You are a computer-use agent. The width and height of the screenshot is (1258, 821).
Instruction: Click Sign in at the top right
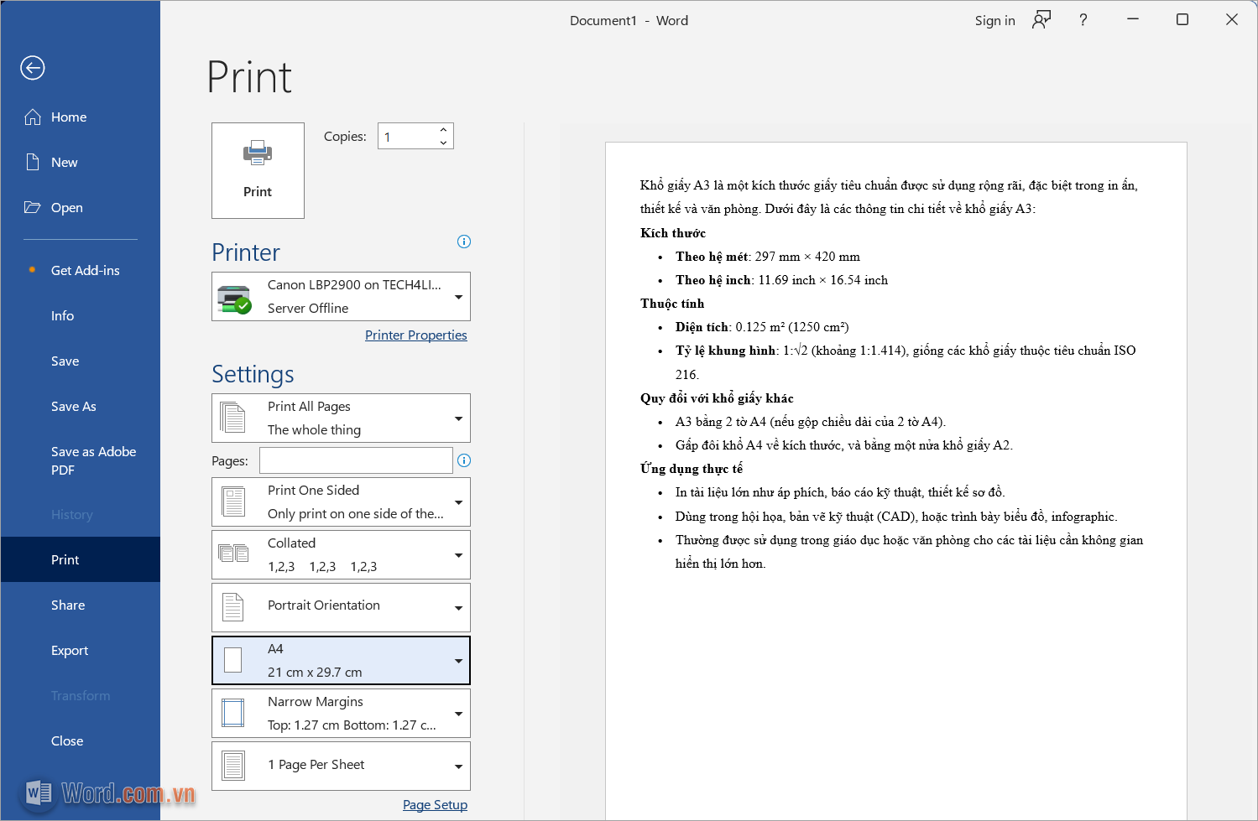994,20
